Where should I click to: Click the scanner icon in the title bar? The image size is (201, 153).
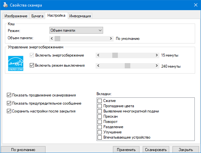5,5
